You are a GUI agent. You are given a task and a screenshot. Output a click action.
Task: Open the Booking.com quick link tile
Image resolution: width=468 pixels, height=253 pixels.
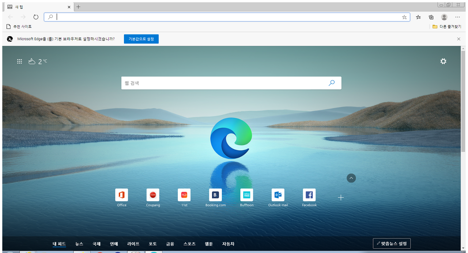216,198
